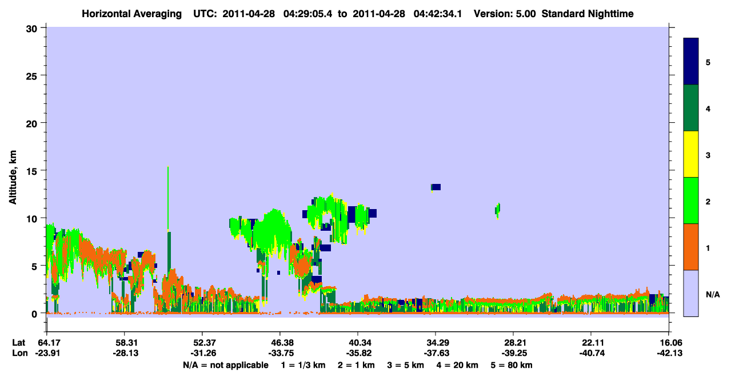
Task: Click the longitude value -31.26
Action: (x=202, y=353)
